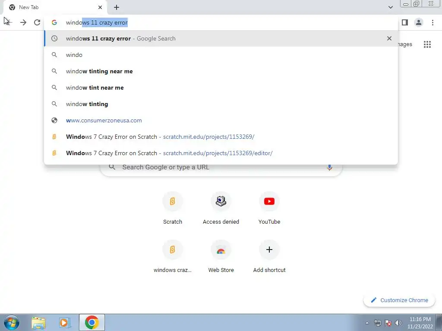Select 'windows 11 crazy error' Google Search suggestion
Image resolution: width=442 pixels, height=331 pixels.
(221, 38)
